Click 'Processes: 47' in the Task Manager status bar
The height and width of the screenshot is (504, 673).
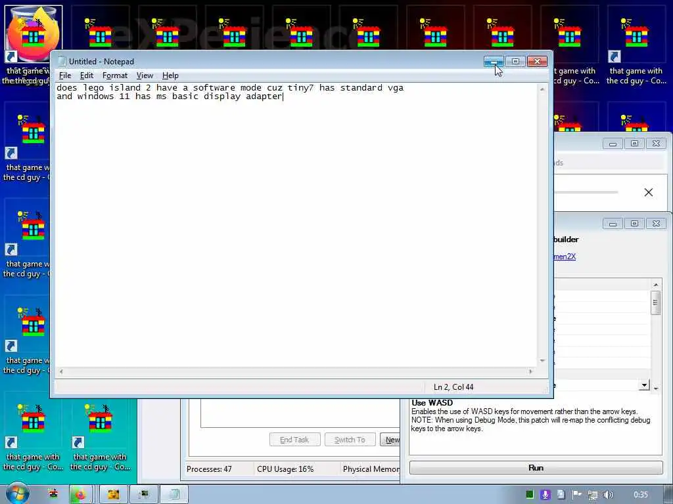point(209,469)
